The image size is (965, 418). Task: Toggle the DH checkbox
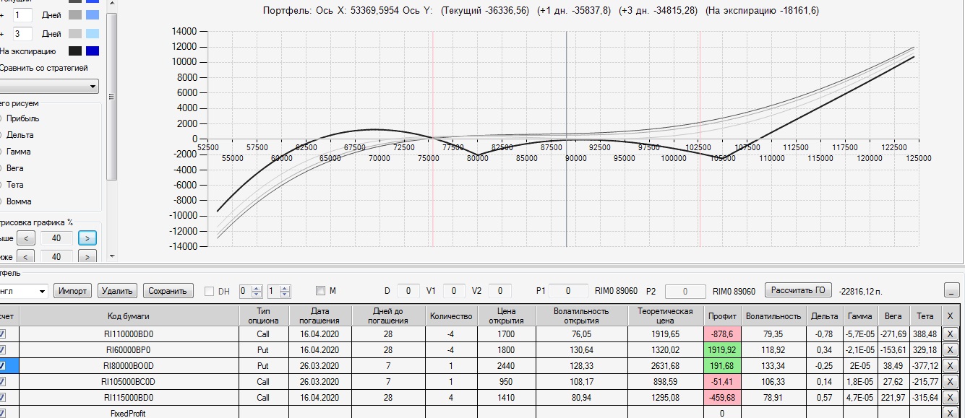210,291
